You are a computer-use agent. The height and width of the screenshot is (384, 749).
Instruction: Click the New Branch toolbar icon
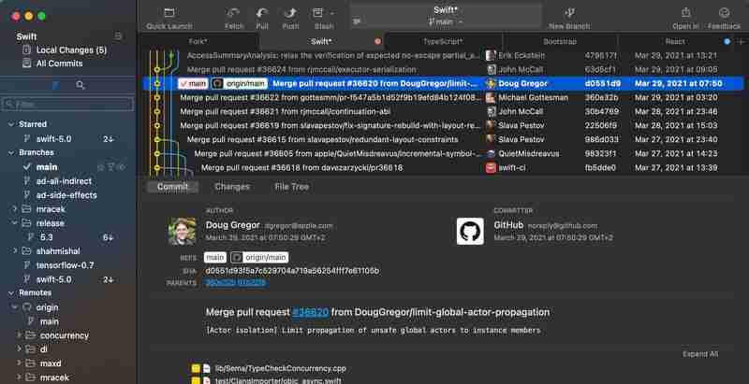pos(569,13)
